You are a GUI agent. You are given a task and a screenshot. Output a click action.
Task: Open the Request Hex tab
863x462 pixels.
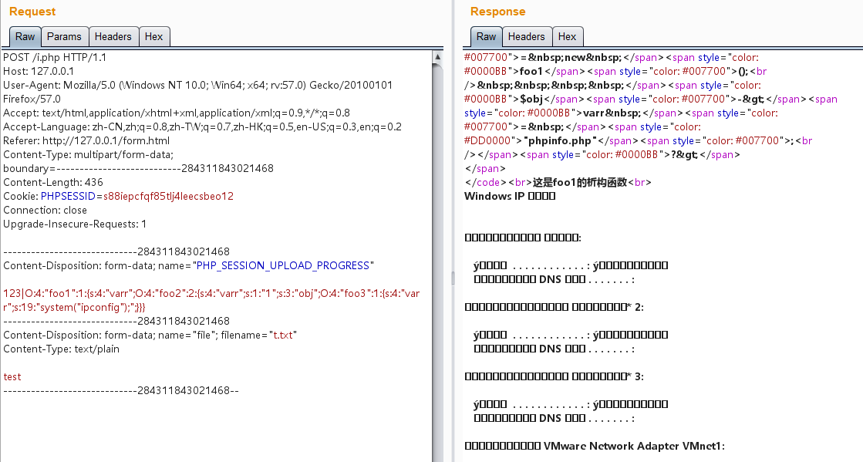[x=153, y=37]
